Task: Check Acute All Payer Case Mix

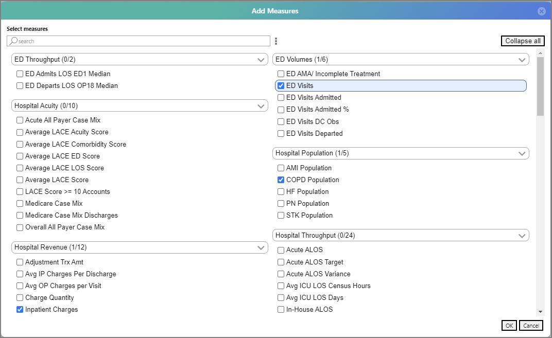Action: (20, 120)
